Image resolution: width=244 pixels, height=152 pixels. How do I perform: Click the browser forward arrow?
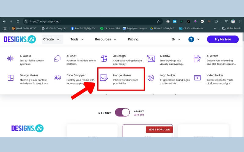[x=11, y=21]
